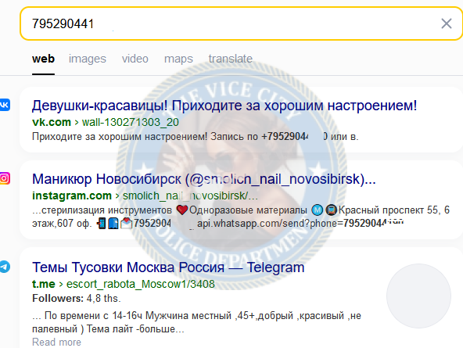Switch to the images tab
The width and height of the screenshot is (463, 348).
[88, 59]
